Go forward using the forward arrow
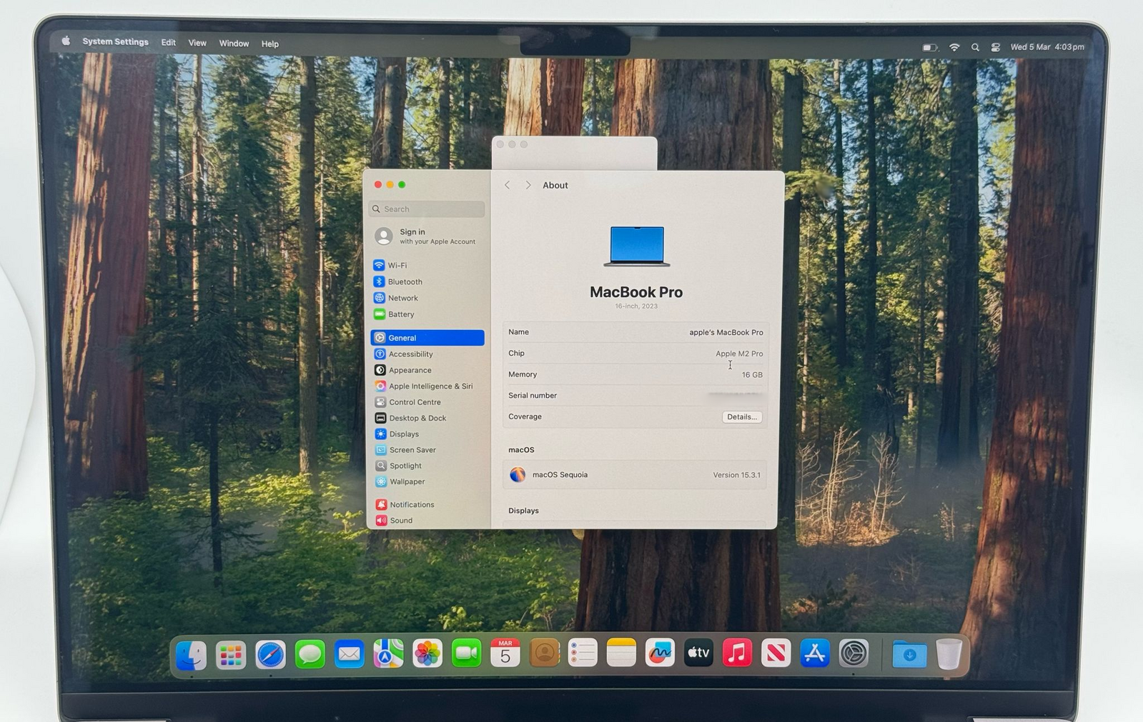This screenshot has height=722, width=1143. pos(528,185)
